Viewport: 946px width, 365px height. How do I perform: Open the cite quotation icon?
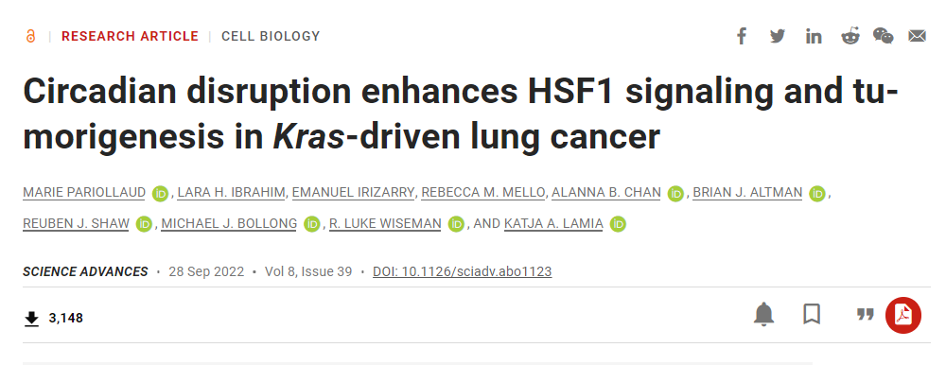[x=866, y=314]
